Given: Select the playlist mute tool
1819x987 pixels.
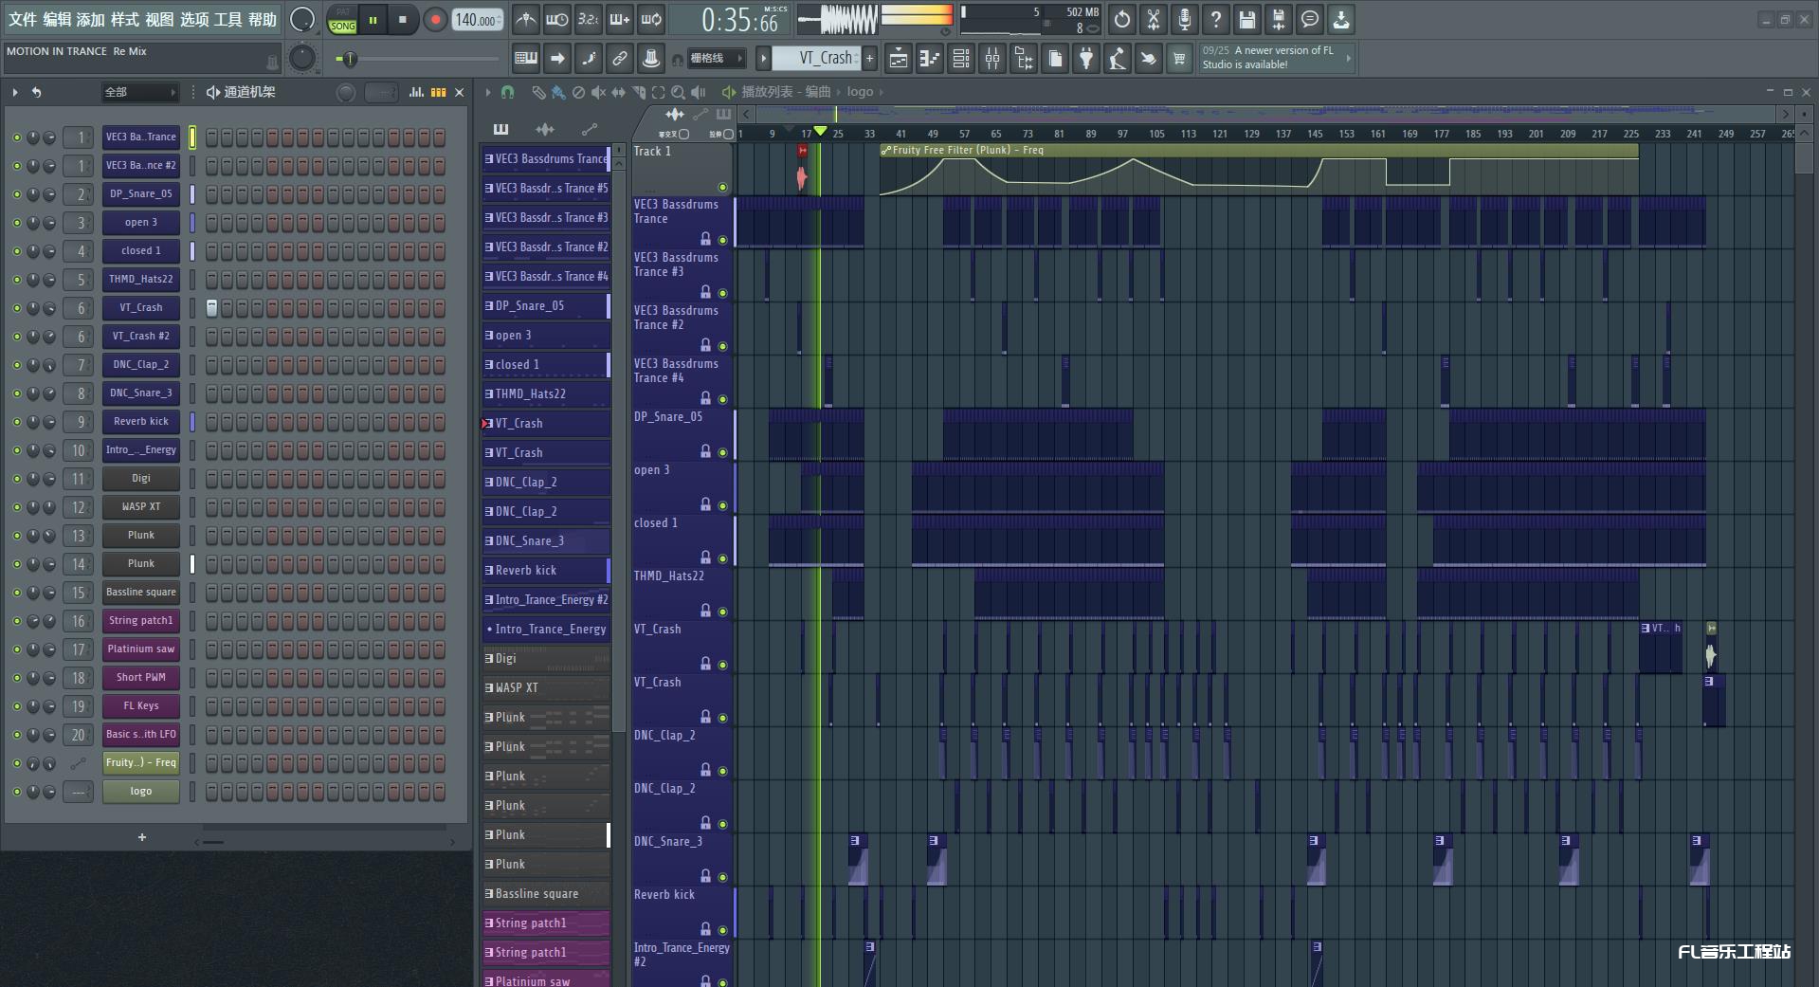Looking at the screenshot, I should 598,92.
